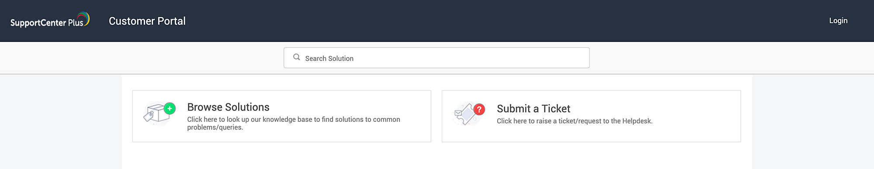Click the colorful swirl in the logo

[84, 18]
